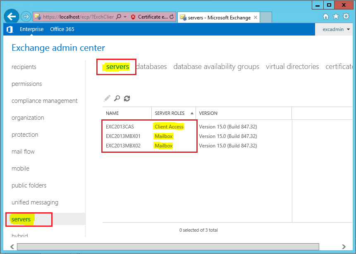Click the Refresh toolbar icon
Viewport: 356px width, 254px height.
click(127, 98)
